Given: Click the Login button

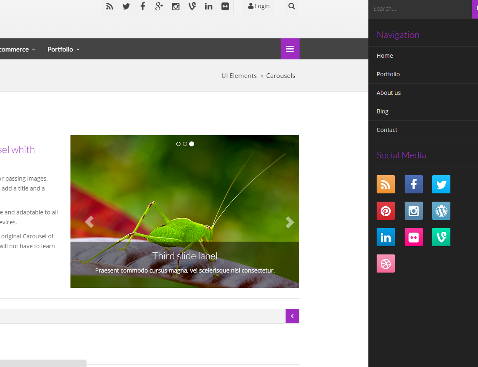Looking at the screenshot, I should (259, 6).
